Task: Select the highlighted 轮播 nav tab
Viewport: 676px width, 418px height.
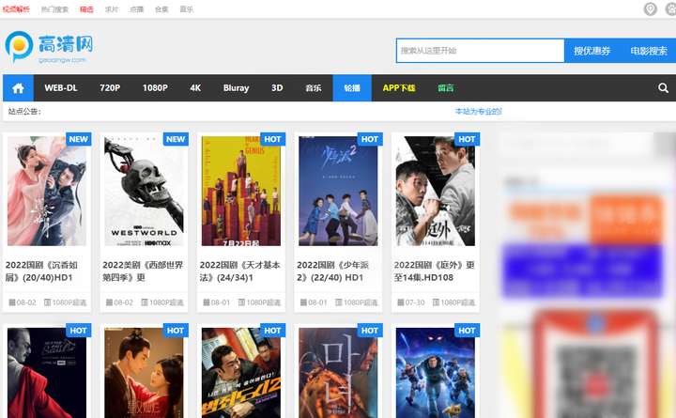Action: pos(352,88)
